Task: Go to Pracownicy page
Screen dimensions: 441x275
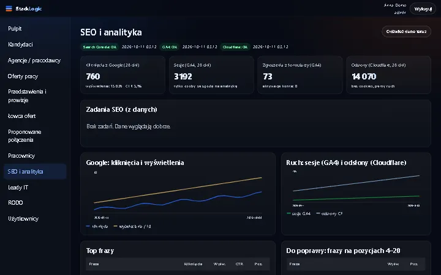Action: (x=35, y=156)
